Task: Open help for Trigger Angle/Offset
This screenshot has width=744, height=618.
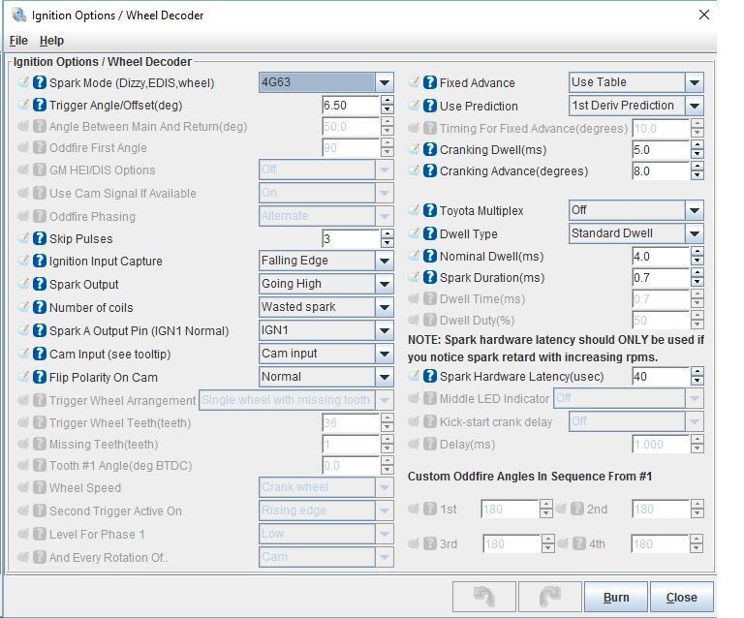Action: pos(40,105)
